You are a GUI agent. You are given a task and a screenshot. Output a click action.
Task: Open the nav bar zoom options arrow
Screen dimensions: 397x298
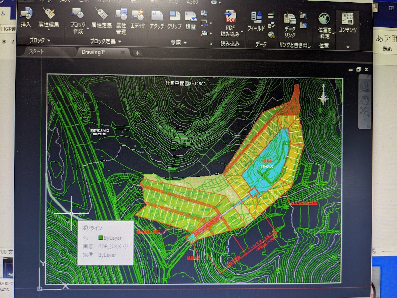point(364,119)
